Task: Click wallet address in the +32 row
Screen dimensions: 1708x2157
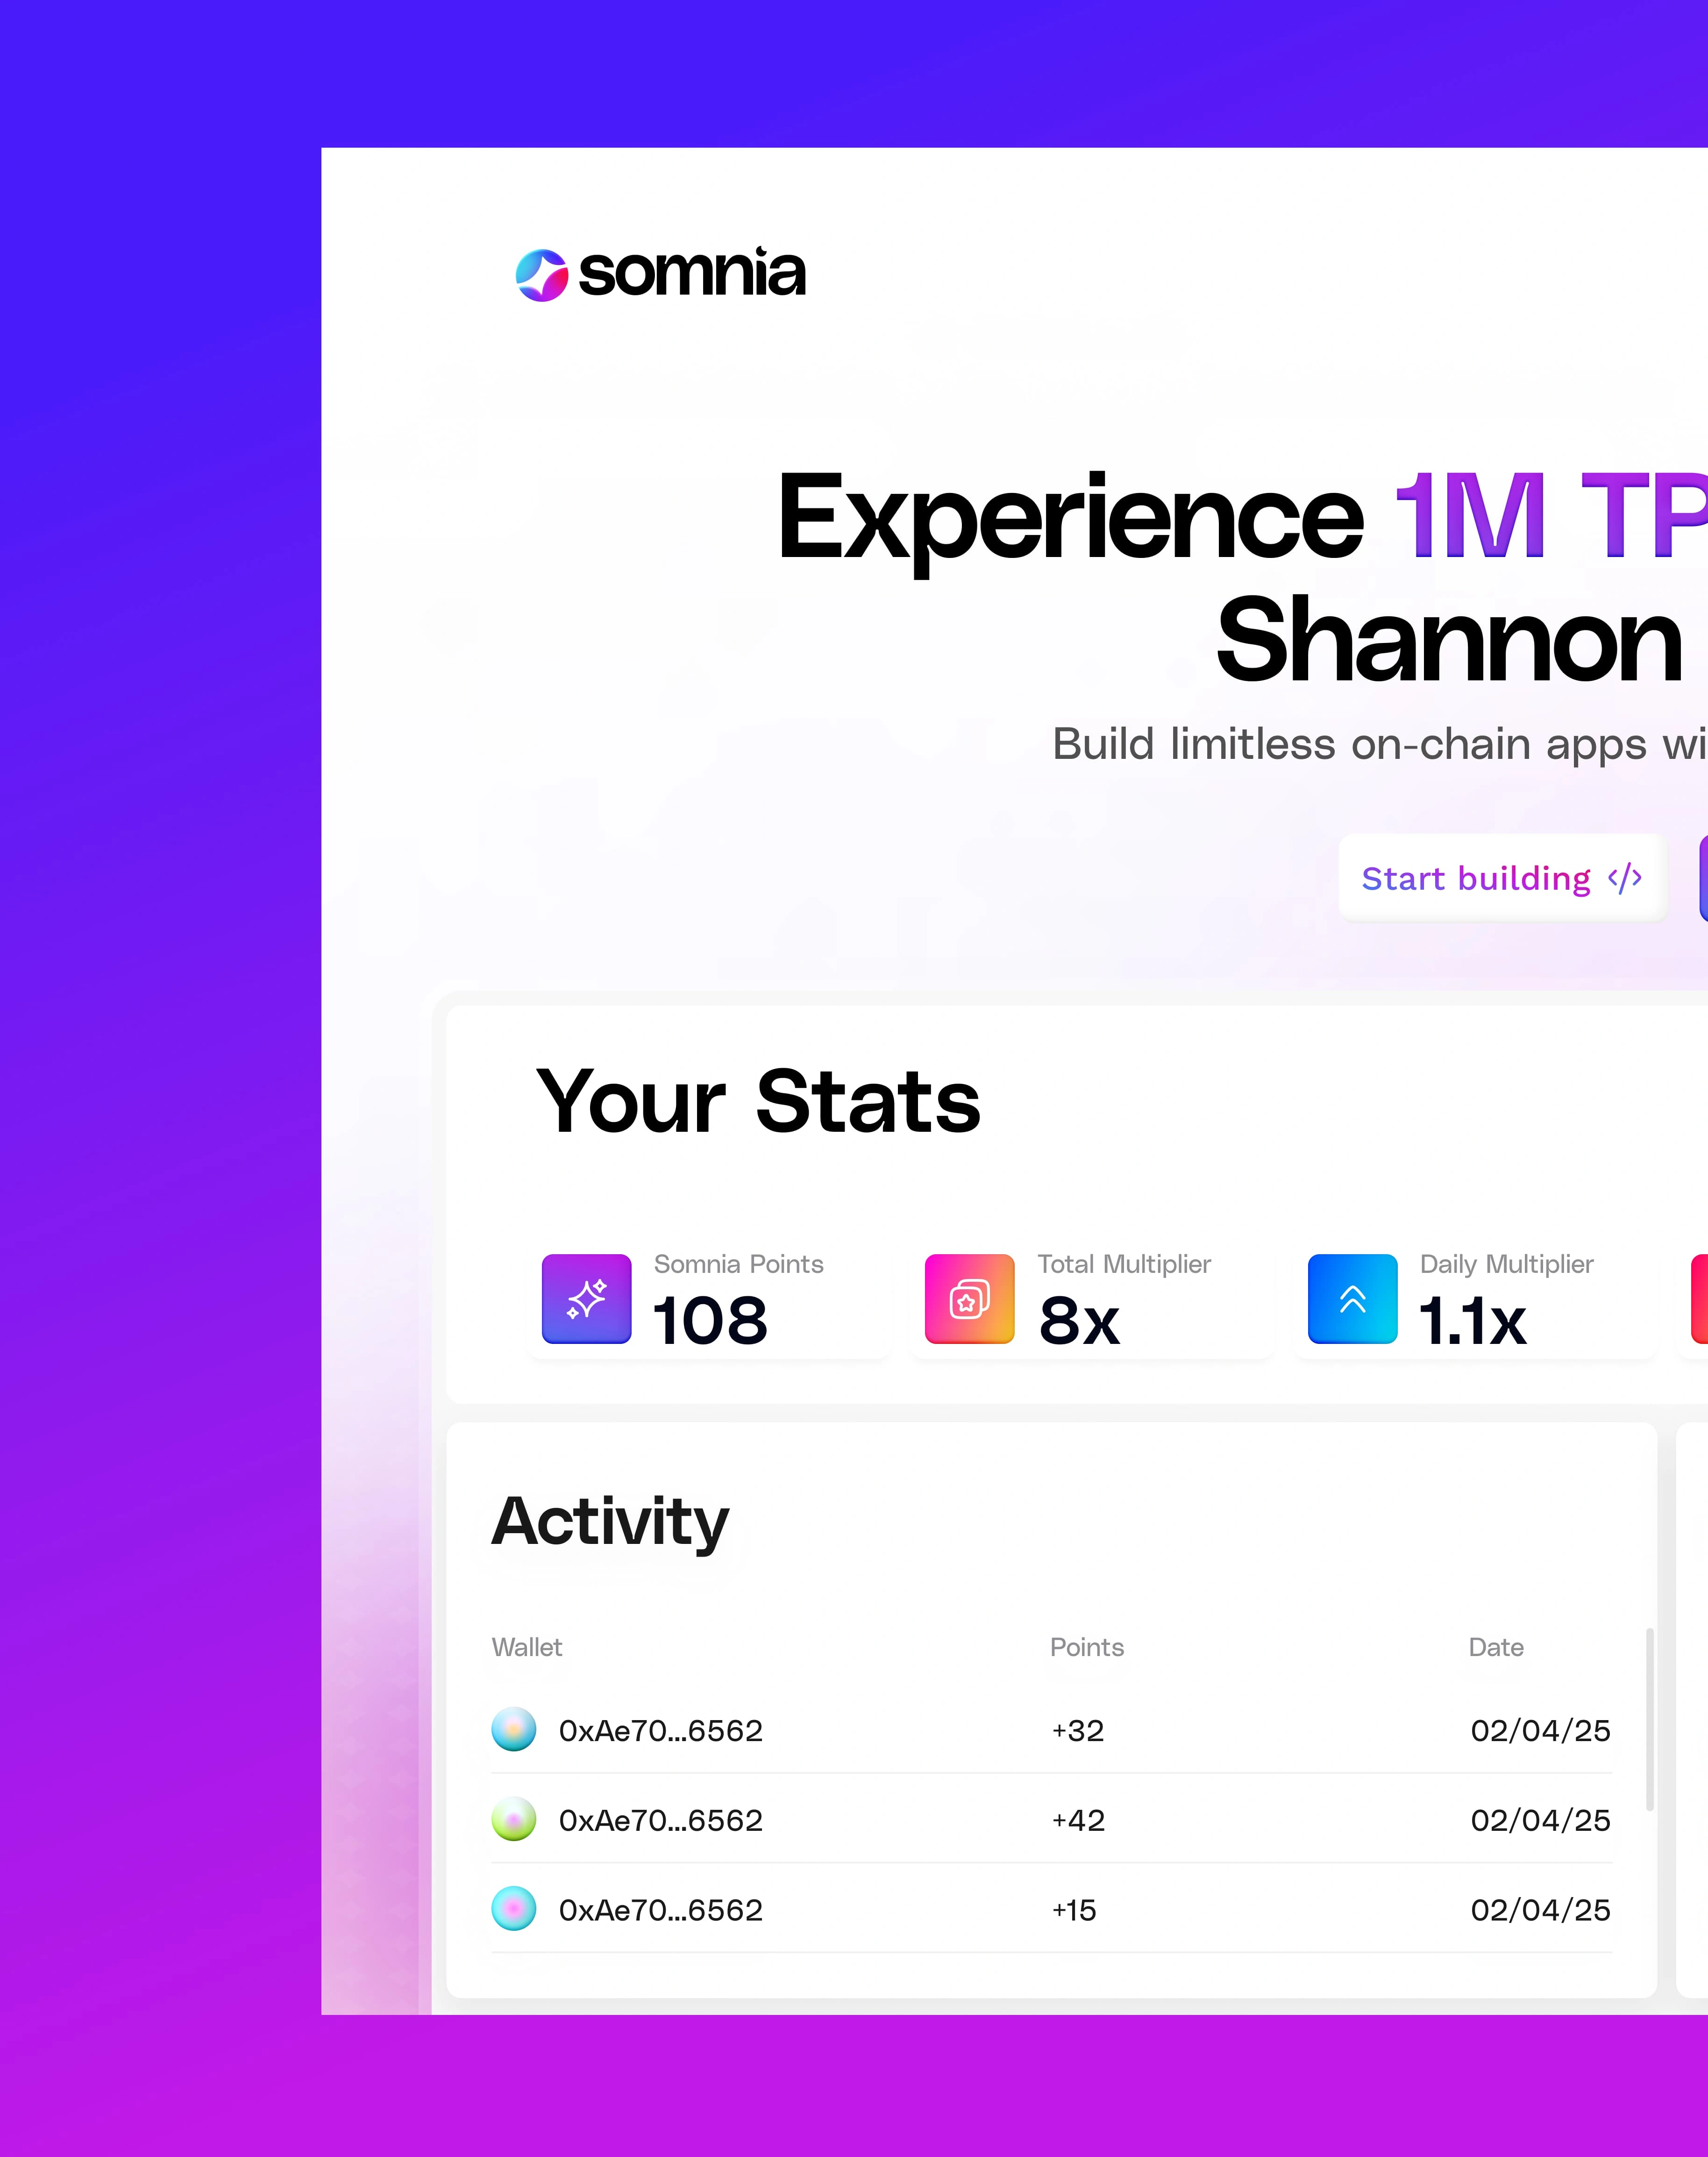Action: point(661,1731)
